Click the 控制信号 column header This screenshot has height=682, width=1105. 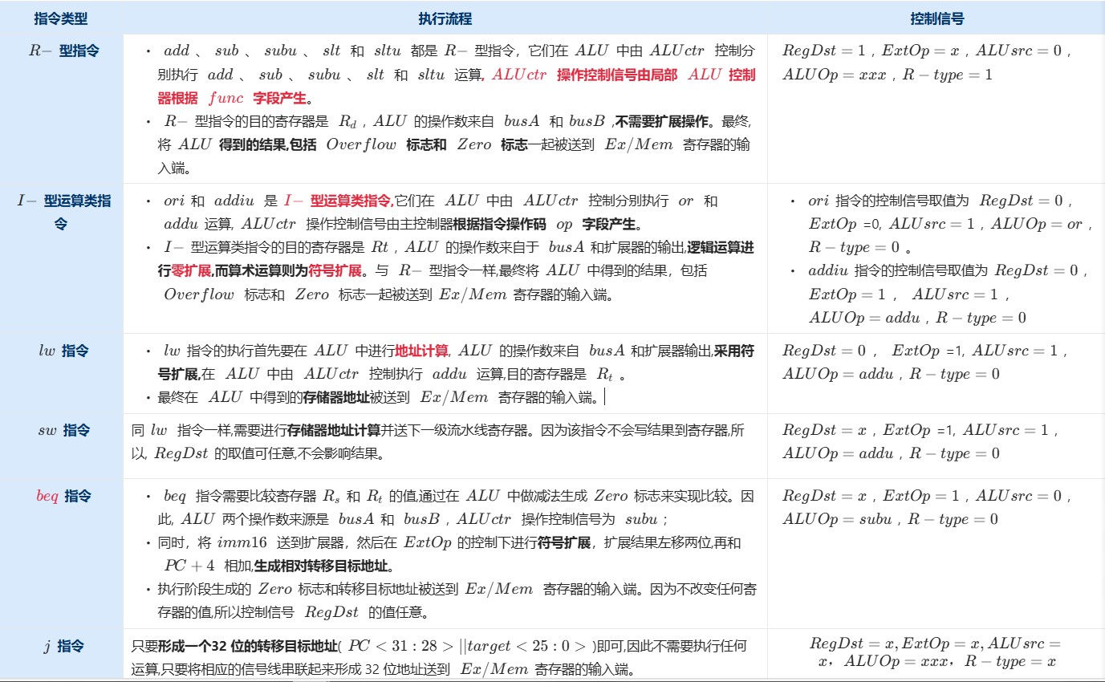[x=936, y=18]
